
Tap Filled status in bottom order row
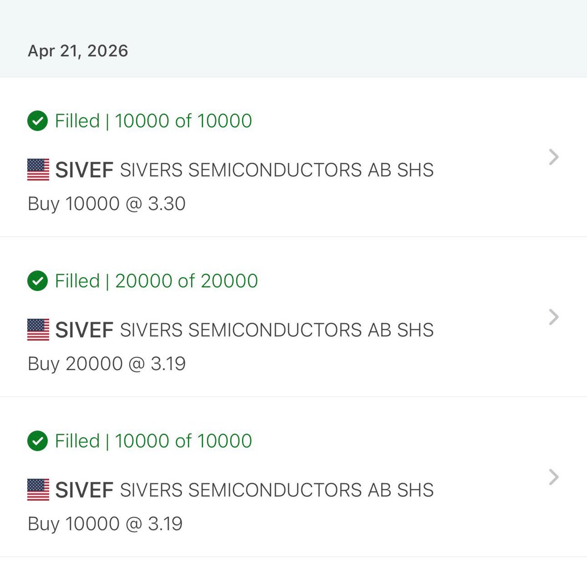point(153,441)
